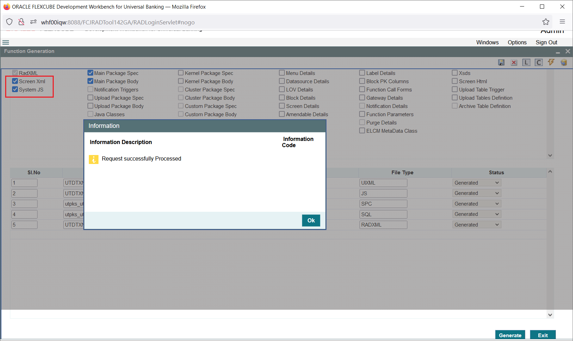Click the L toolbar icon
The image size is (573, 341).
point(526,62)
